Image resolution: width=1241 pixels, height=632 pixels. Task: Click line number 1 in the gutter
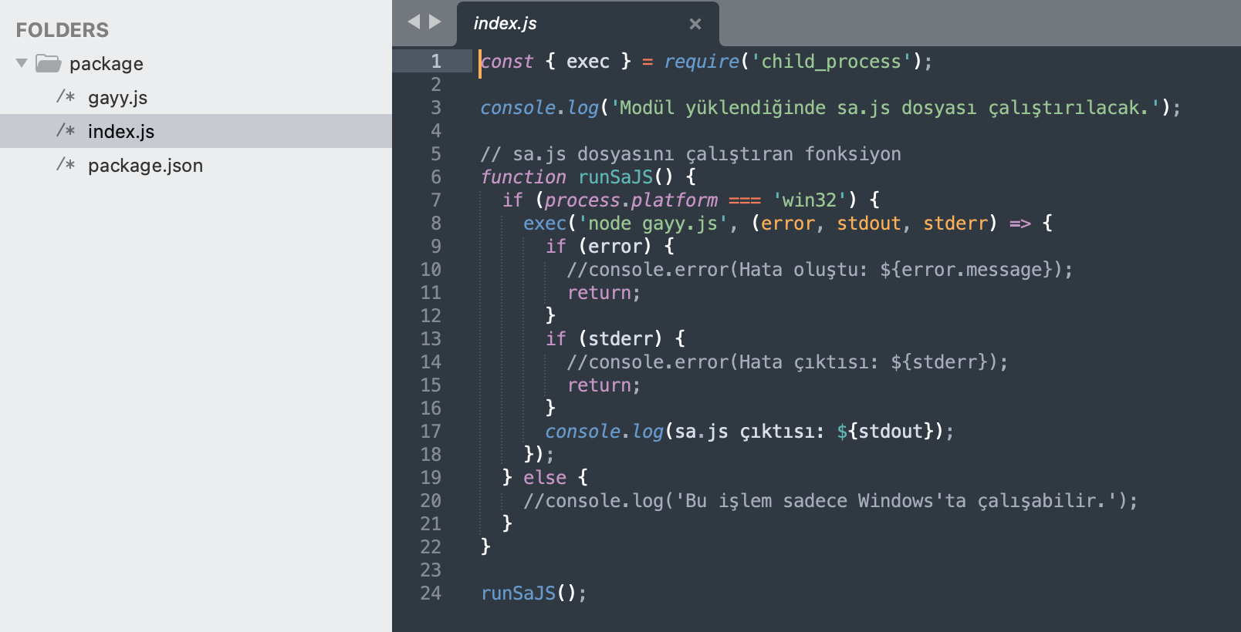pyautogui.click(x=435, y=62)
